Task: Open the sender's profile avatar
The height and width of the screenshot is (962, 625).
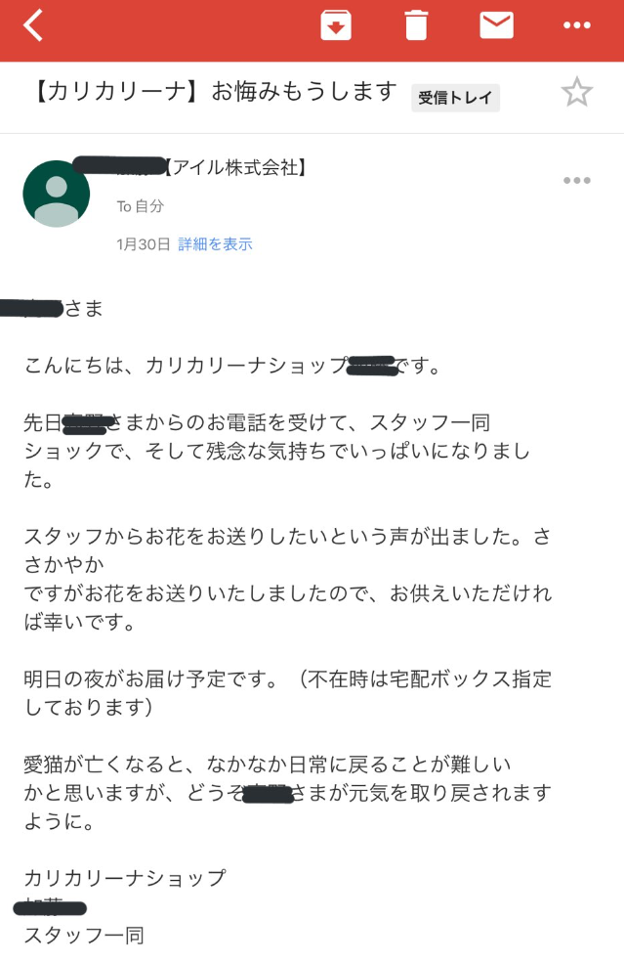Action: click(57, 194)
